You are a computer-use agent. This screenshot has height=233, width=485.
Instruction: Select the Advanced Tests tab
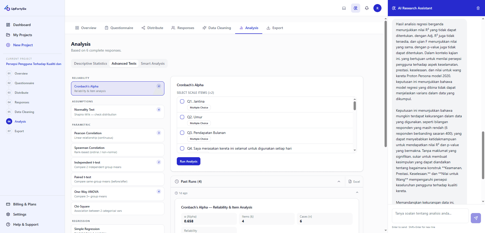pyautogui.click(x=124, y=63)
